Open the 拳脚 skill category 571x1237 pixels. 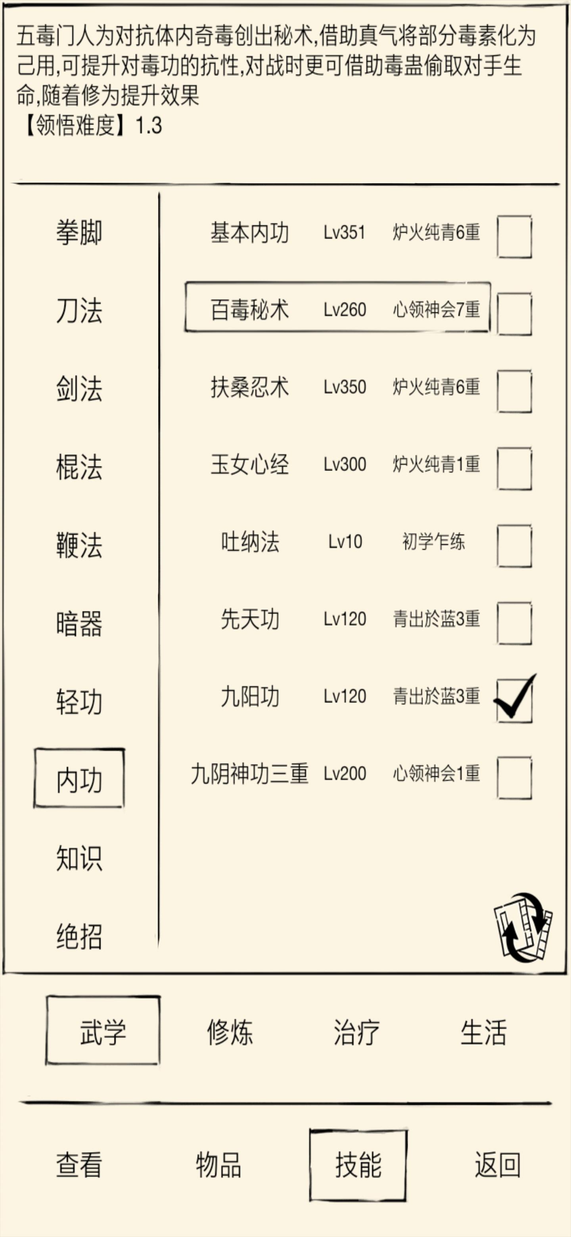pos(79,232)
